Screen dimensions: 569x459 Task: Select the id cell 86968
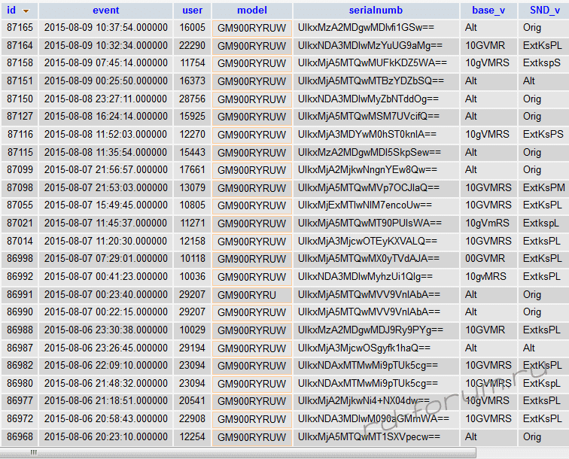pyautogui.click(x=20, y=437)
